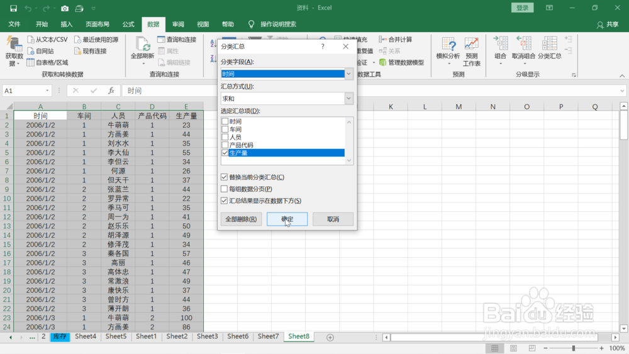Open 分类字段 dropdown
The image size is (629, 354).
coord(348,74)
